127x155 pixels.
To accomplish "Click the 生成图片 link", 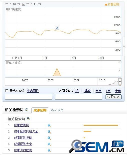I will coord(33,91).
